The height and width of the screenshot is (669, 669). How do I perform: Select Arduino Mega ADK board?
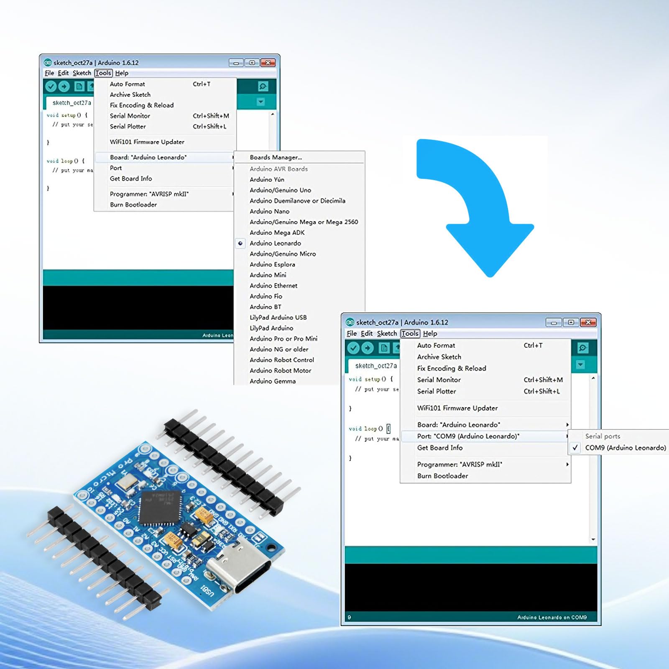pos(299,232)
